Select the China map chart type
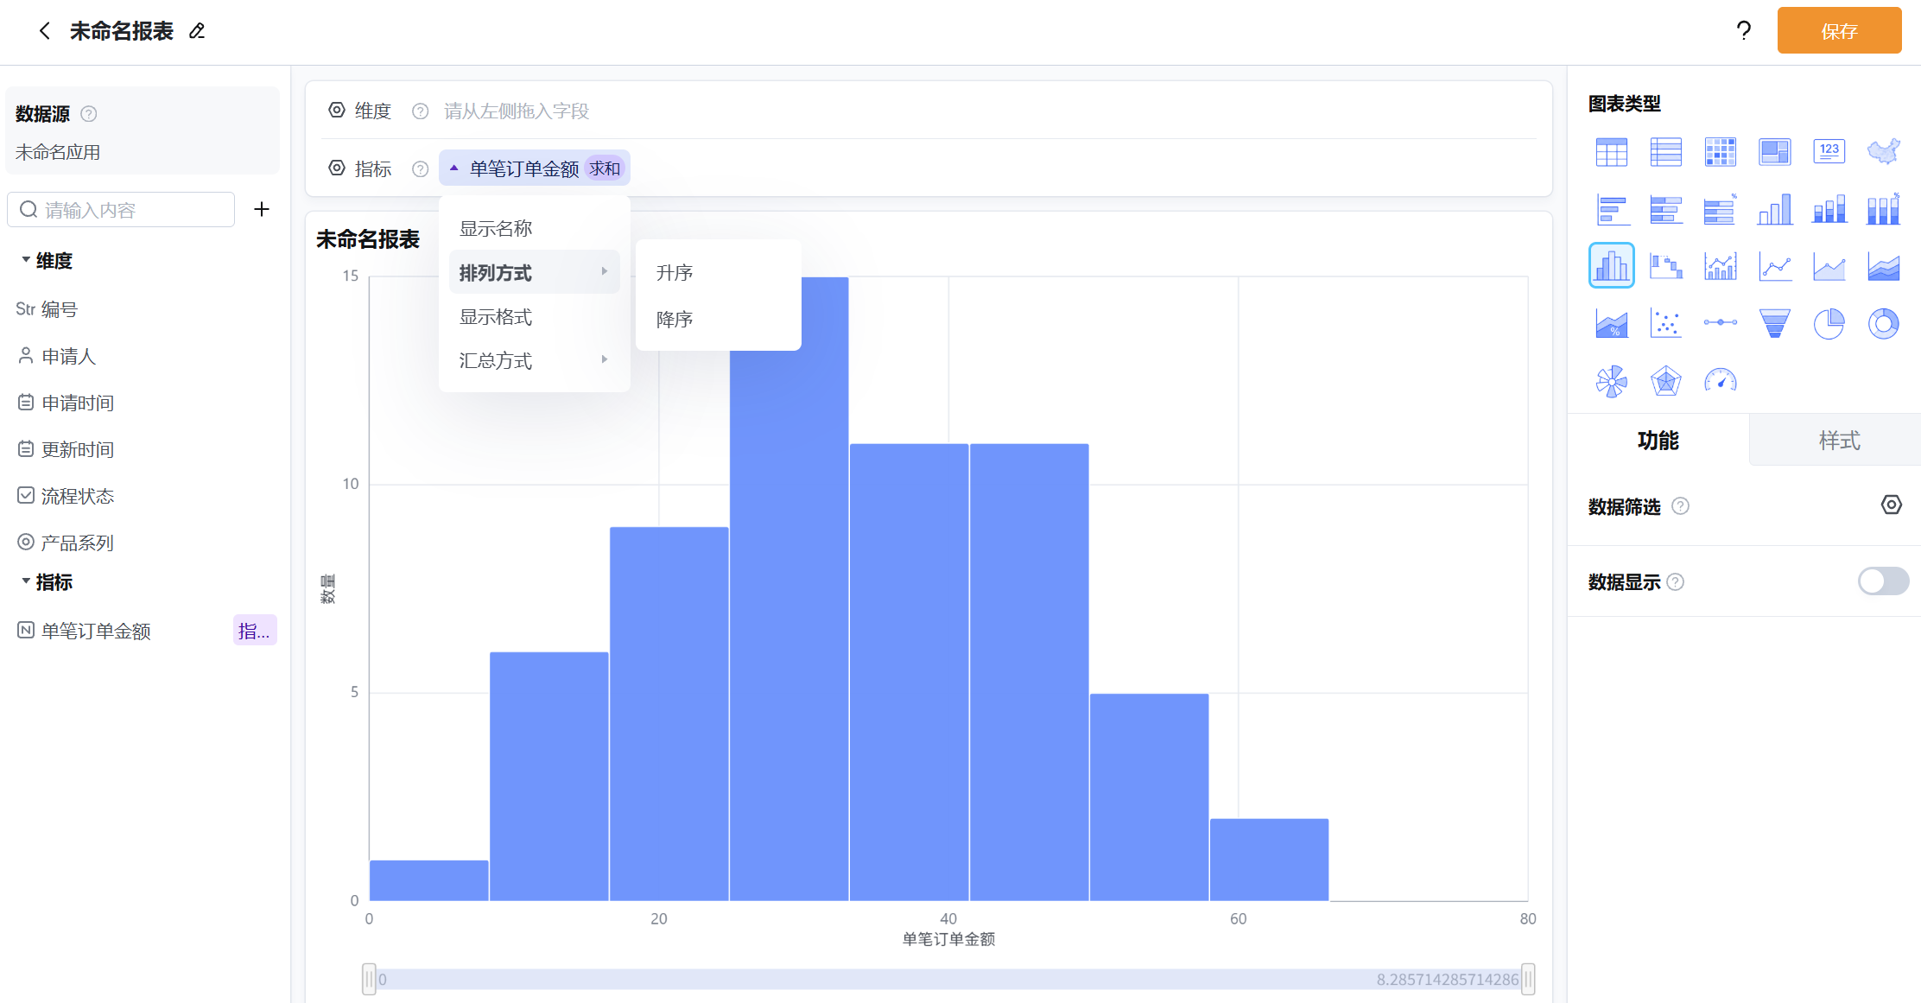1921x1003 pixels. (x=1883, y=152)
